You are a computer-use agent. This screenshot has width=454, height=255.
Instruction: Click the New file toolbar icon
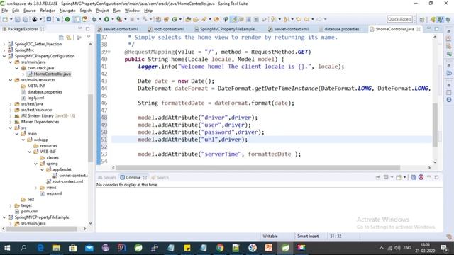(5, 19)
